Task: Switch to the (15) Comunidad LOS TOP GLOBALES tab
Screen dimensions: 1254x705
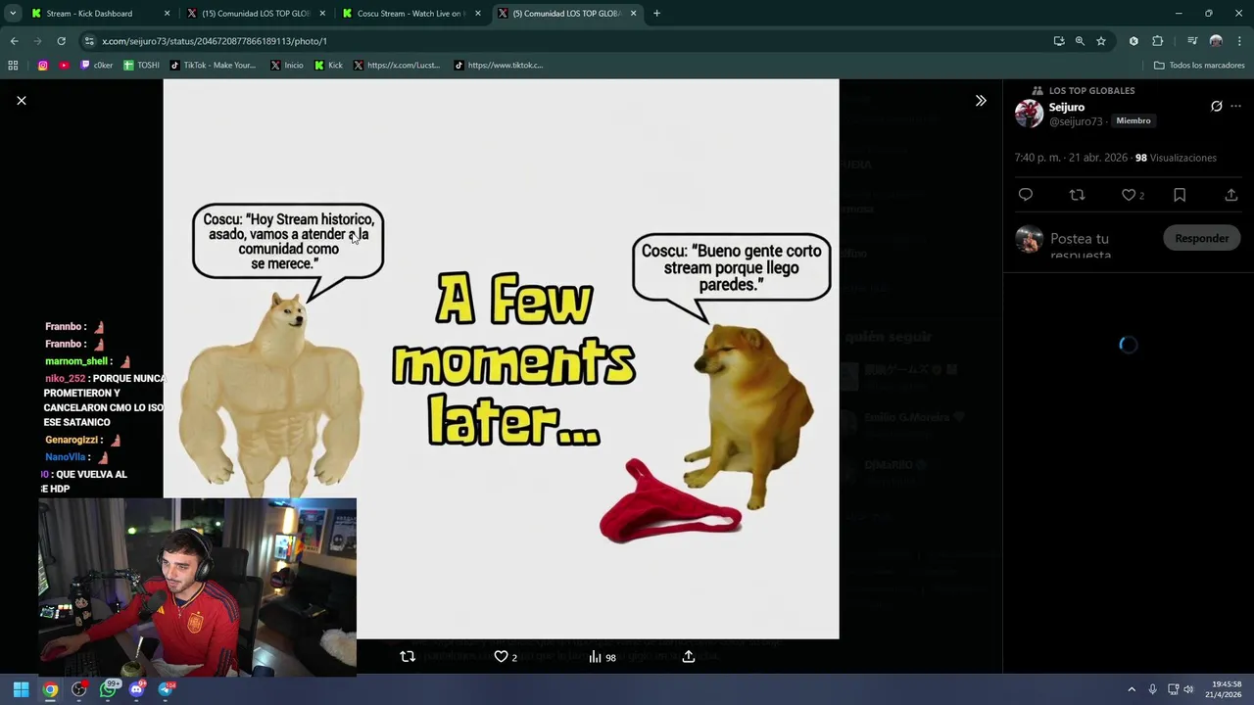Action: pyautogui.click(x=255, y=14)
